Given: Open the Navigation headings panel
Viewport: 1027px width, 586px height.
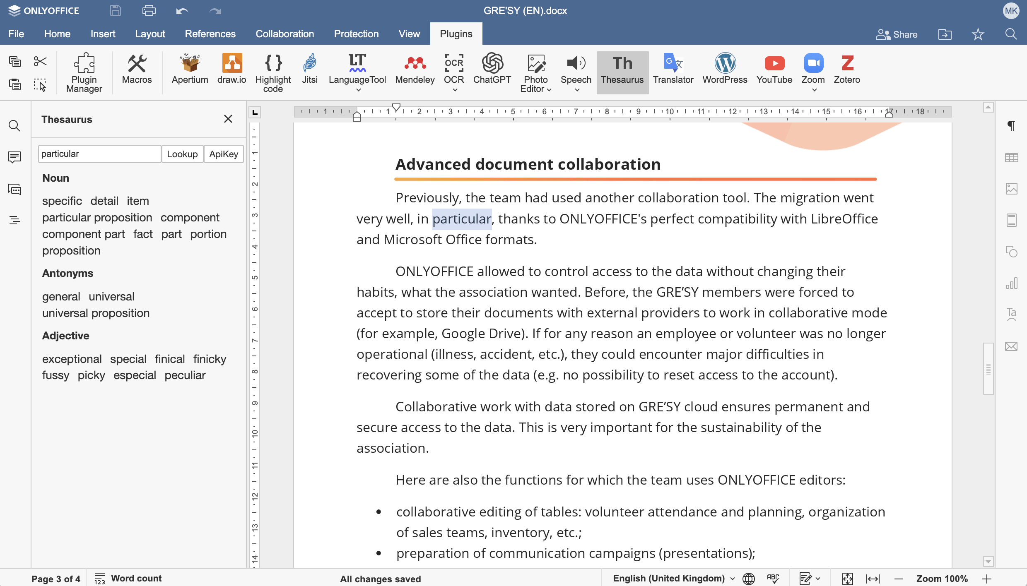Looking at the screenshot, I should (x=15, y=220).
